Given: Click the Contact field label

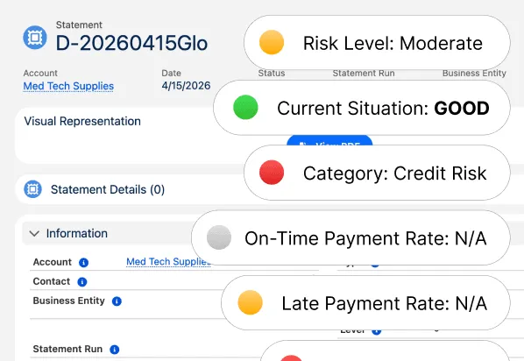Looking at the screenshot, I should click(x=52, y=281).
